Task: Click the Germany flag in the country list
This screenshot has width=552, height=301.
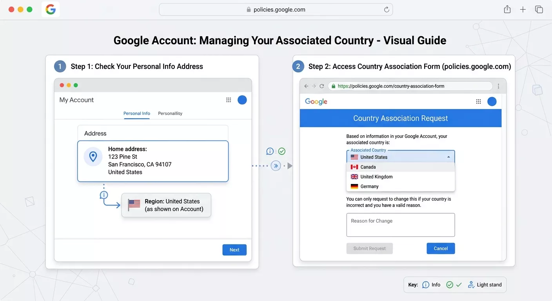Action: tap(354, 187)
